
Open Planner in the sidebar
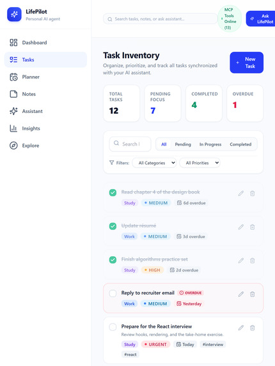tap(45, 77)
